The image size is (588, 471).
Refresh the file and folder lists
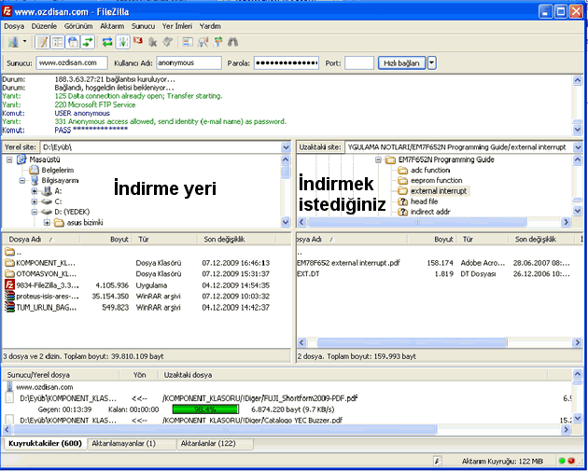(107, 42)
